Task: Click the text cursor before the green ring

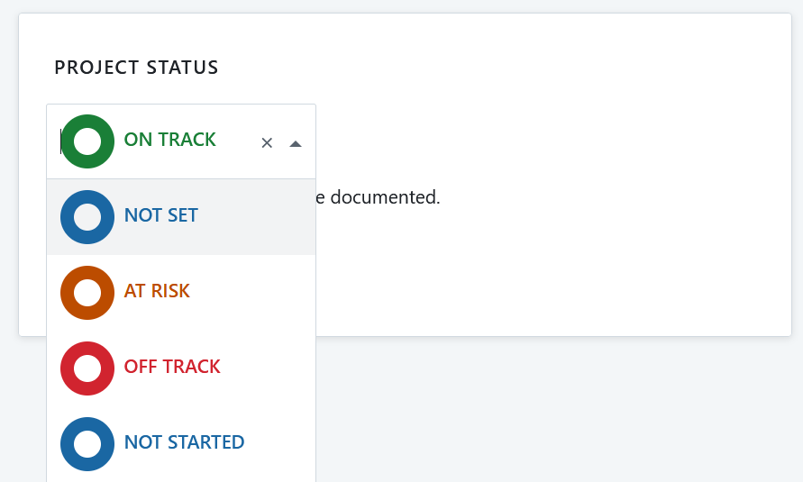Action: pyautogui.click(x=61, y=141)
